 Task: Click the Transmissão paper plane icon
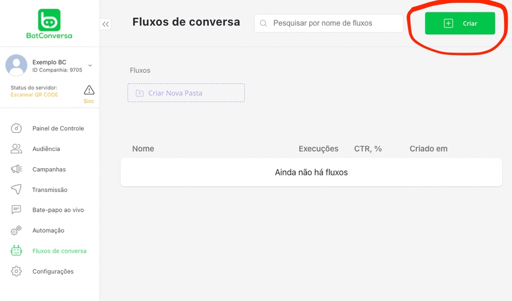16,190
